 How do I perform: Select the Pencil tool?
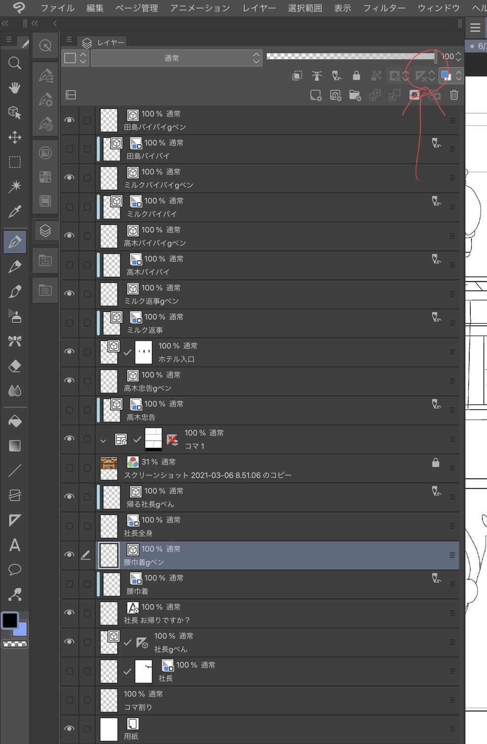point(15,266)
